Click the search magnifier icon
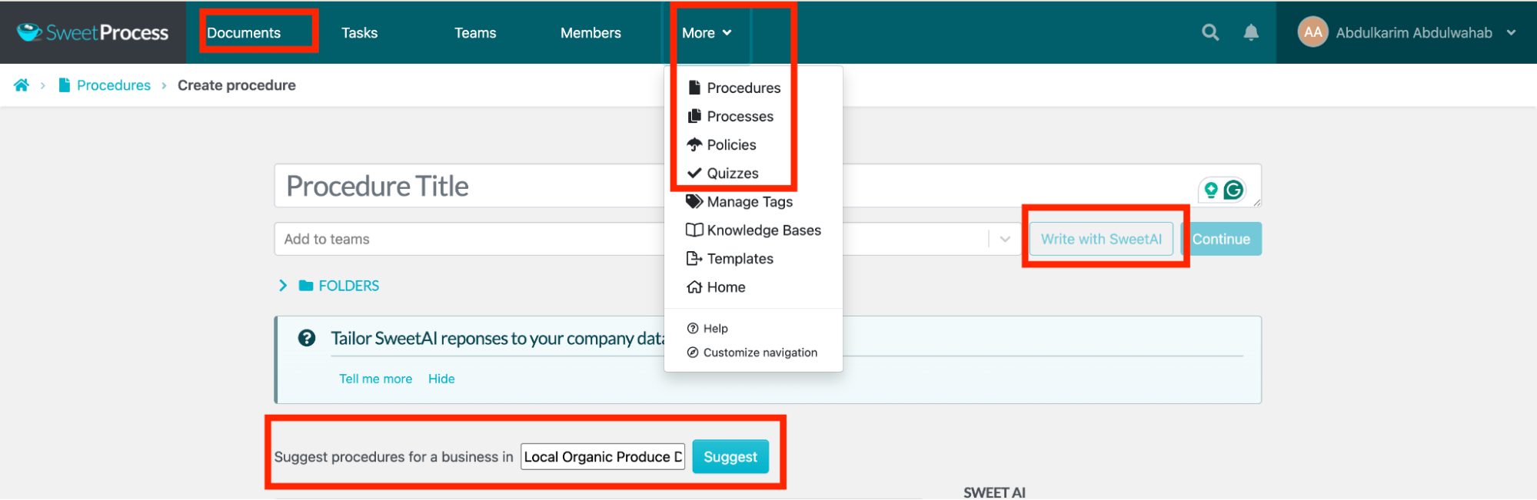This screenshot has width=1537, height=500. pos(1210,32)
